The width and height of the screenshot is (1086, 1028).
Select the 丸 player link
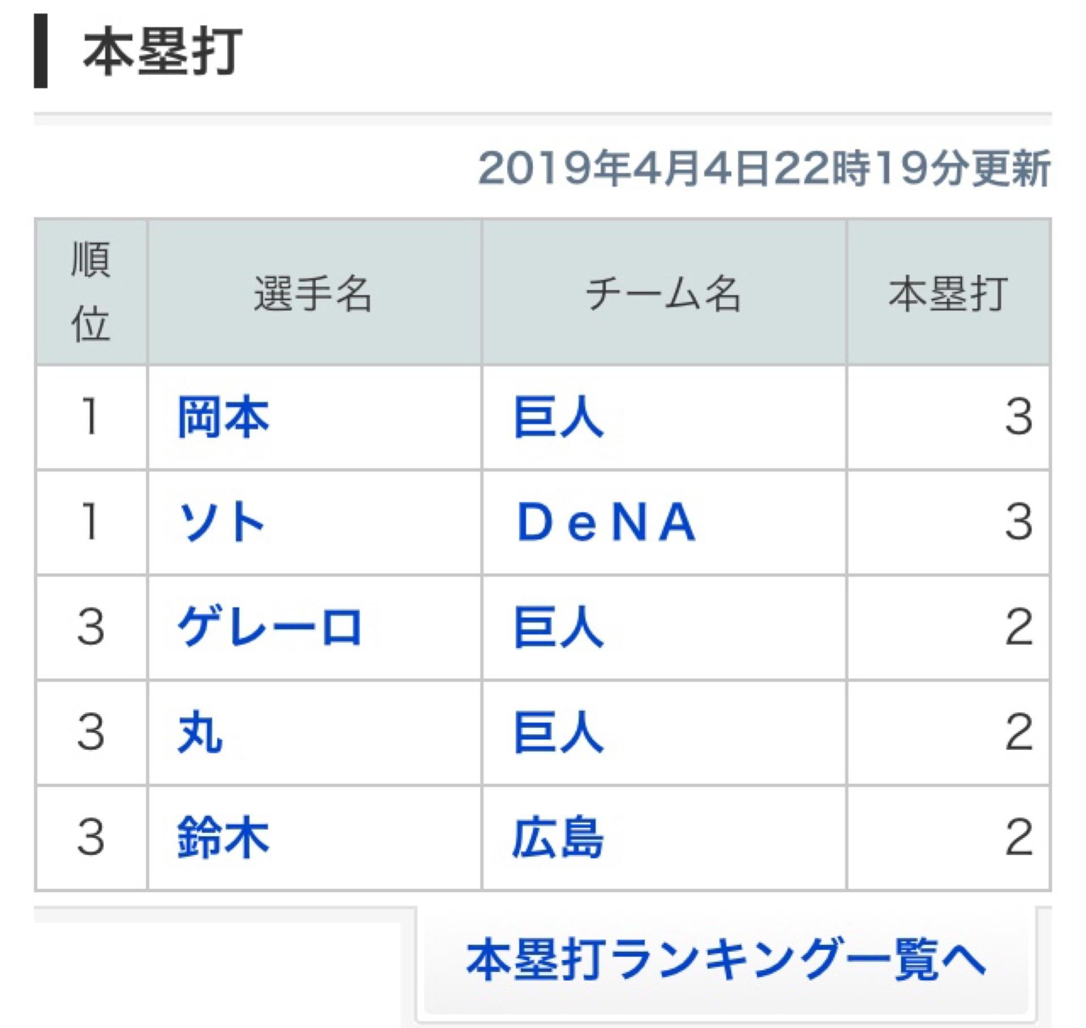pyautogui.click(x=200, y=732)
